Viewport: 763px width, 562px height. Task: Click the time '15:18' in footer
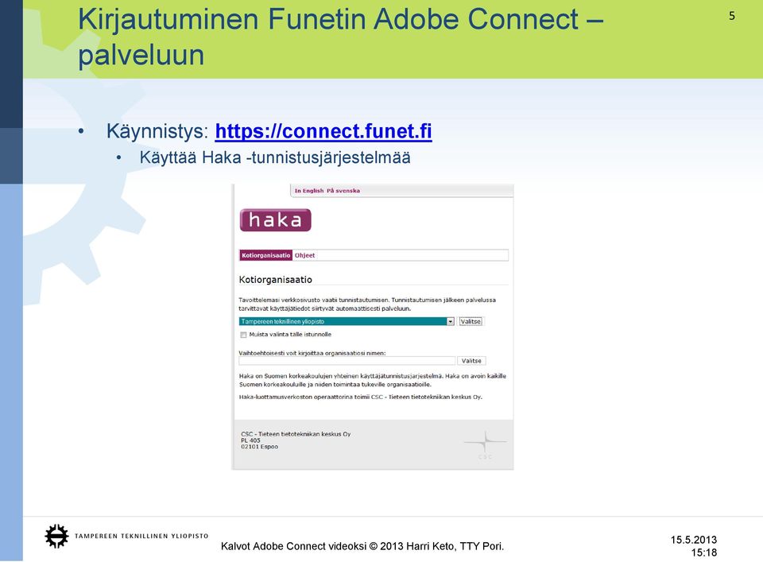tap(704, 552)
